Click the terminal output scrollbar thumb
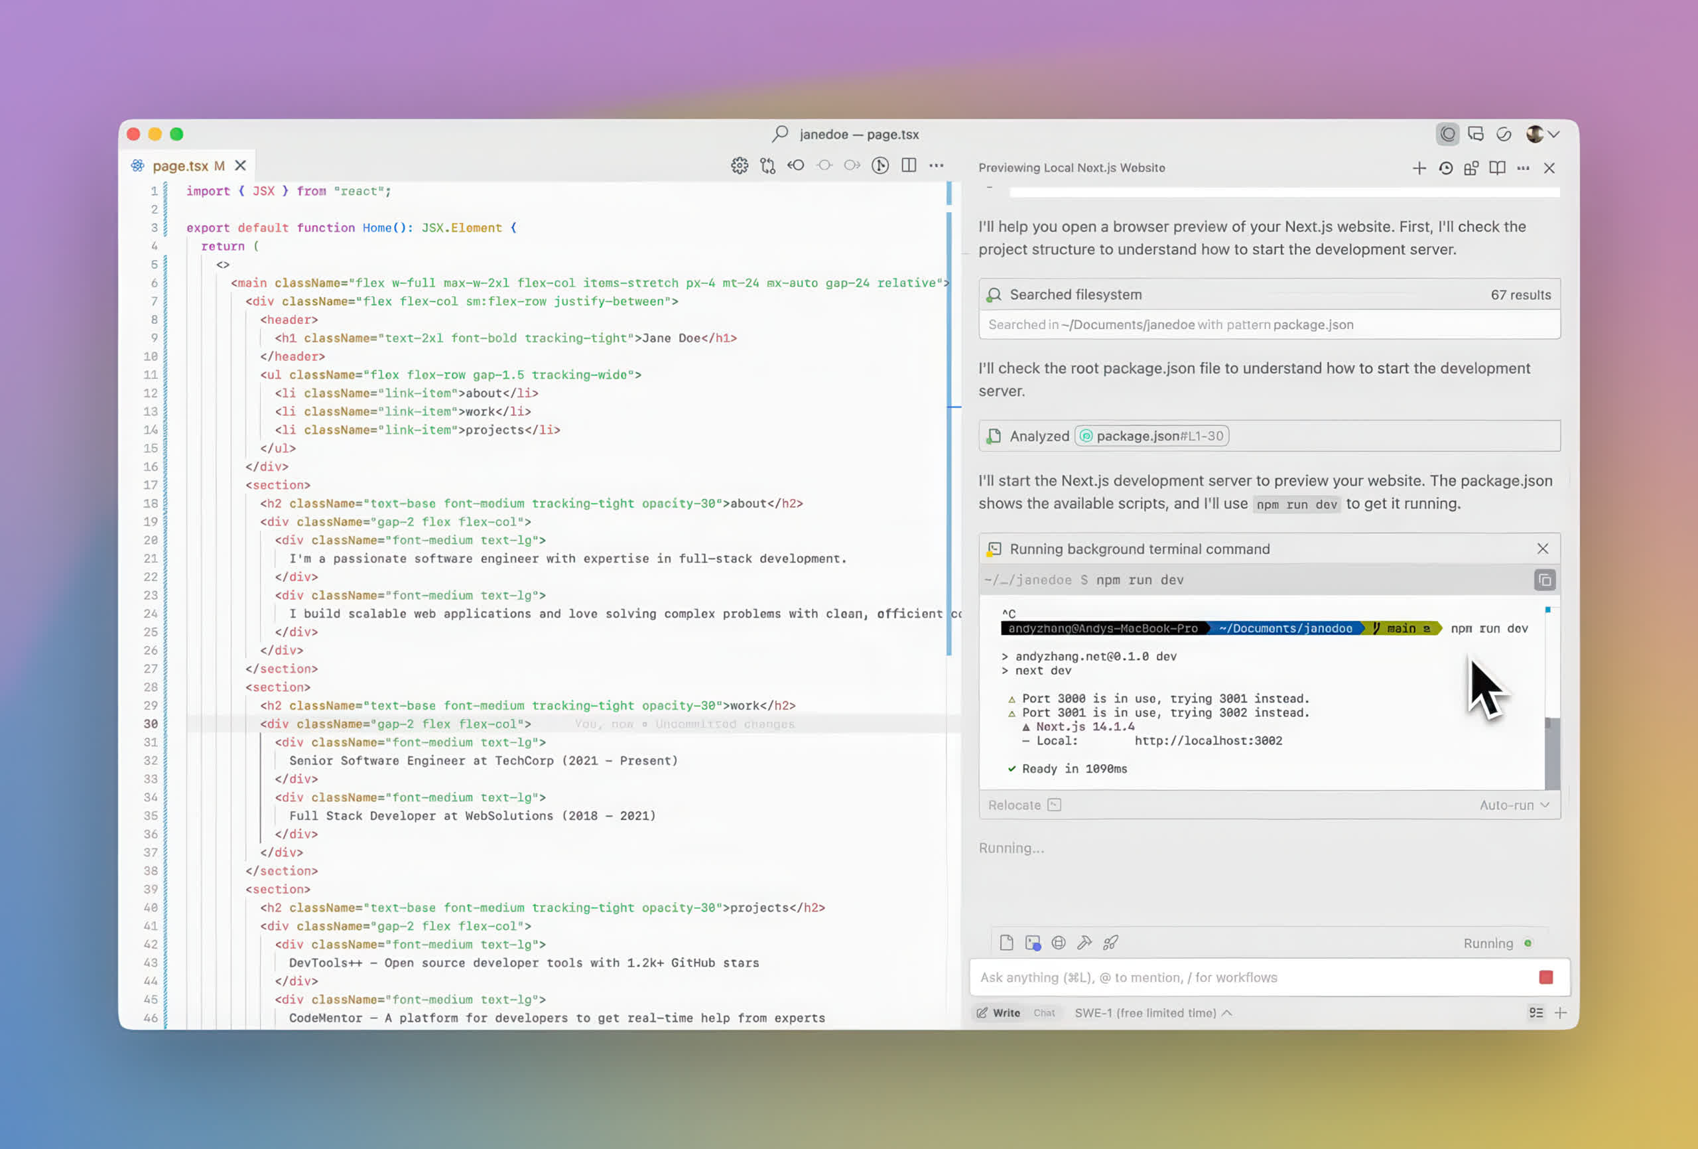 coord(1552,753)
